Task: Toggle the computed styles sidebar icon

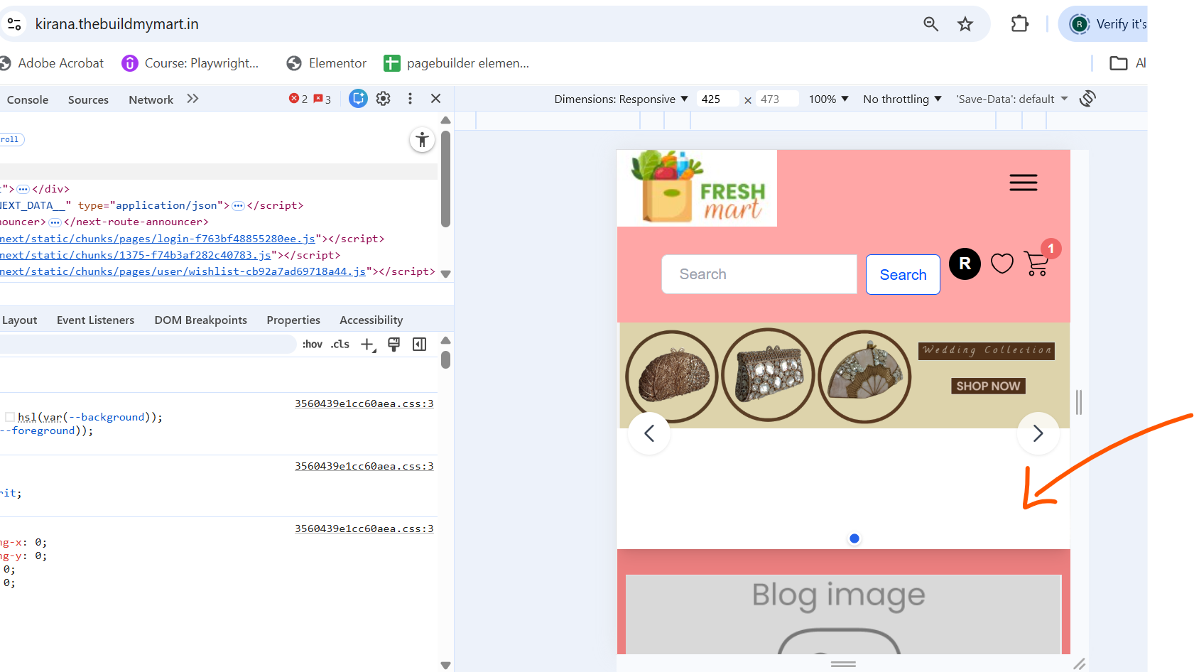Action: point(420,345)
